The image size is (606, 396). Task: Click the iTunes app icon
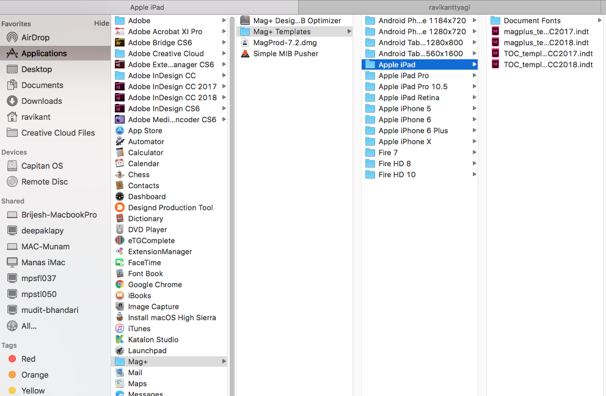point(120,329)
